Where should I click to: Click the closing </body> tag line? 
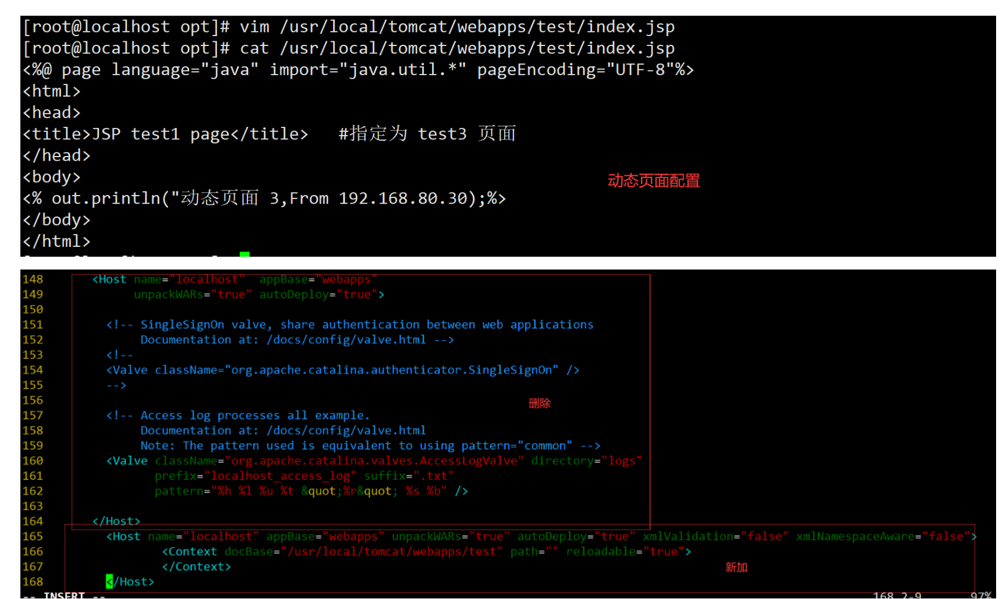pyautogui.click(x=56, y=220)
